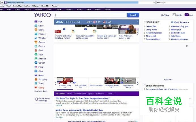Open Sports icon in left sidebar
Image resolution: width=196 pixels, height=122 pixels.
point(36,30)
